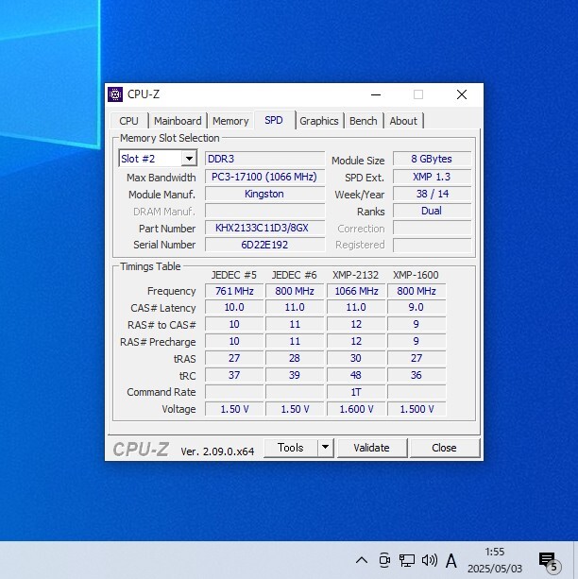Image resolution: width=578 pixels, height=579 pixels.
Task: Click the 1.500 V voltage cell
Action: [416, 409]
